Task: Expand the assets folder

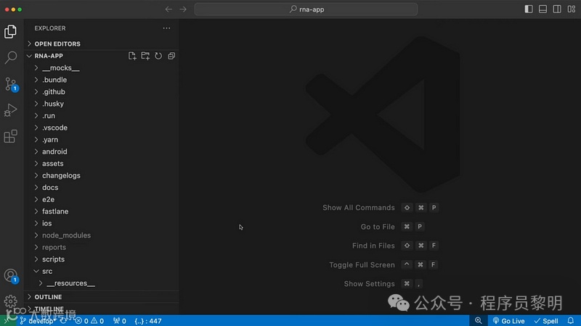Action: coord(102,164)
